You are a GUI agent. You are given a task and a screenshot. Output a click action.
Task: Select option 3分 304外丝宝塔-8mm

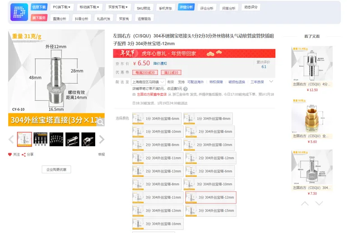[x=157, y=184]
